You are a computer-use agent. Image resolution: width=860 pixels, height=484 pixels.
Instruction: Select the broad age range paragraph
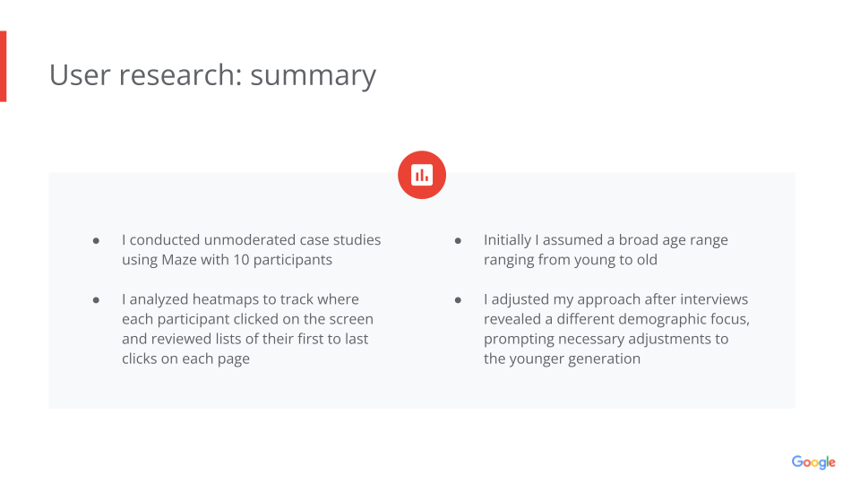click(606, 250)
